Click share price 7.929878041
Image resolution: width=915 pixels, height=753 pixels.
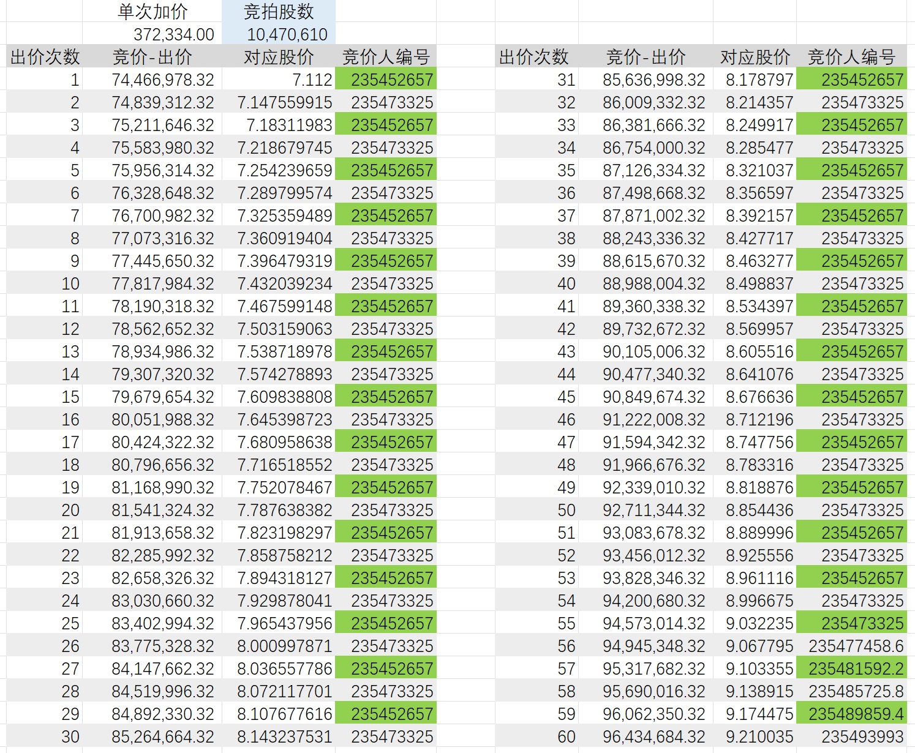pyautogui.click(x=279, y=601)
